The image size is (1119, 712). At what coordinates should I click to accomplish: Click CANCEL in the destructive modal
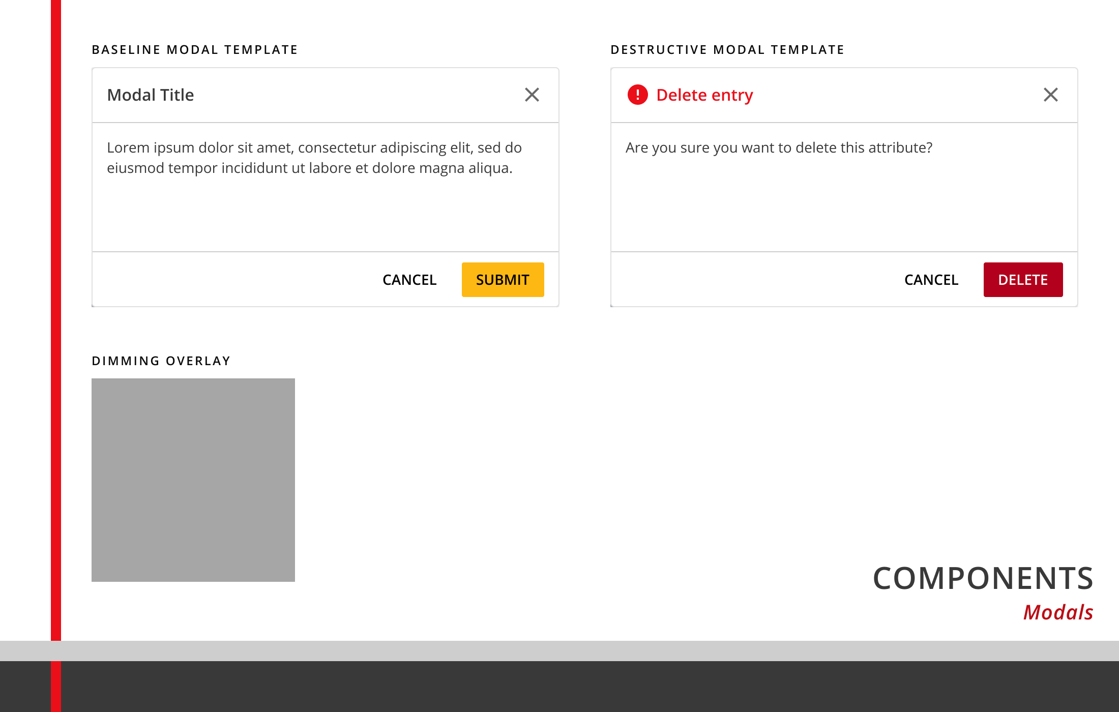click(931, 280)
